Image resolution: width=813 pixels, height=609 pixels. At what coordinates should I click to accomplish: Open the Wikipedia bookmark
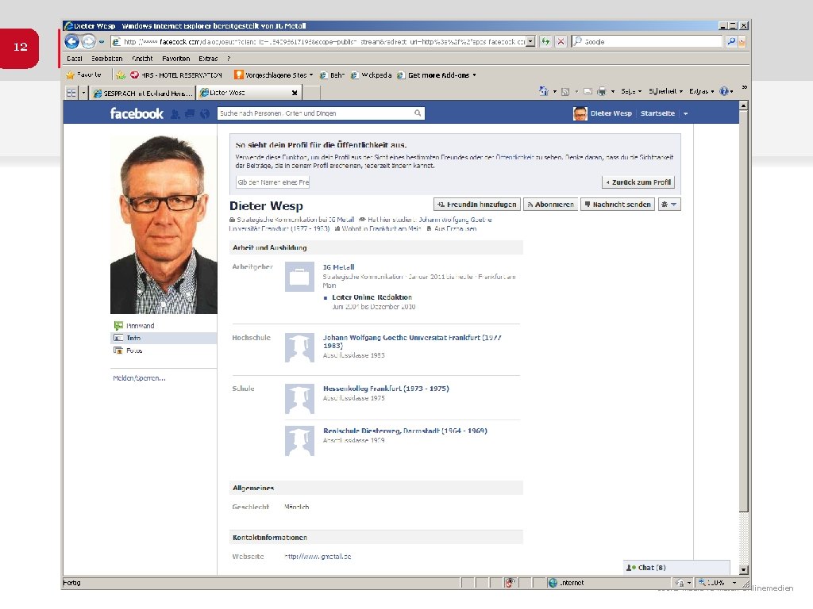coord(371,75)
